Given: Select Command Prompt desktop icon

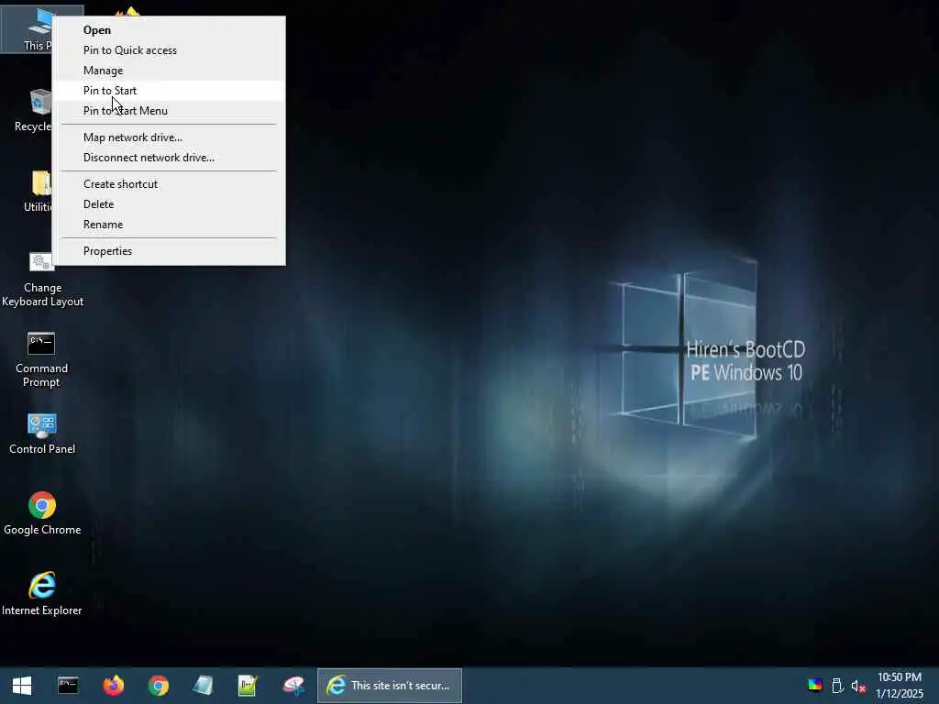Looking at the screenshot, I should (x=41, y=360).
